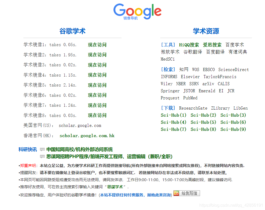Open Sci-Hub(5) mirror
The image size is (265, 210).
coord(203,122)
